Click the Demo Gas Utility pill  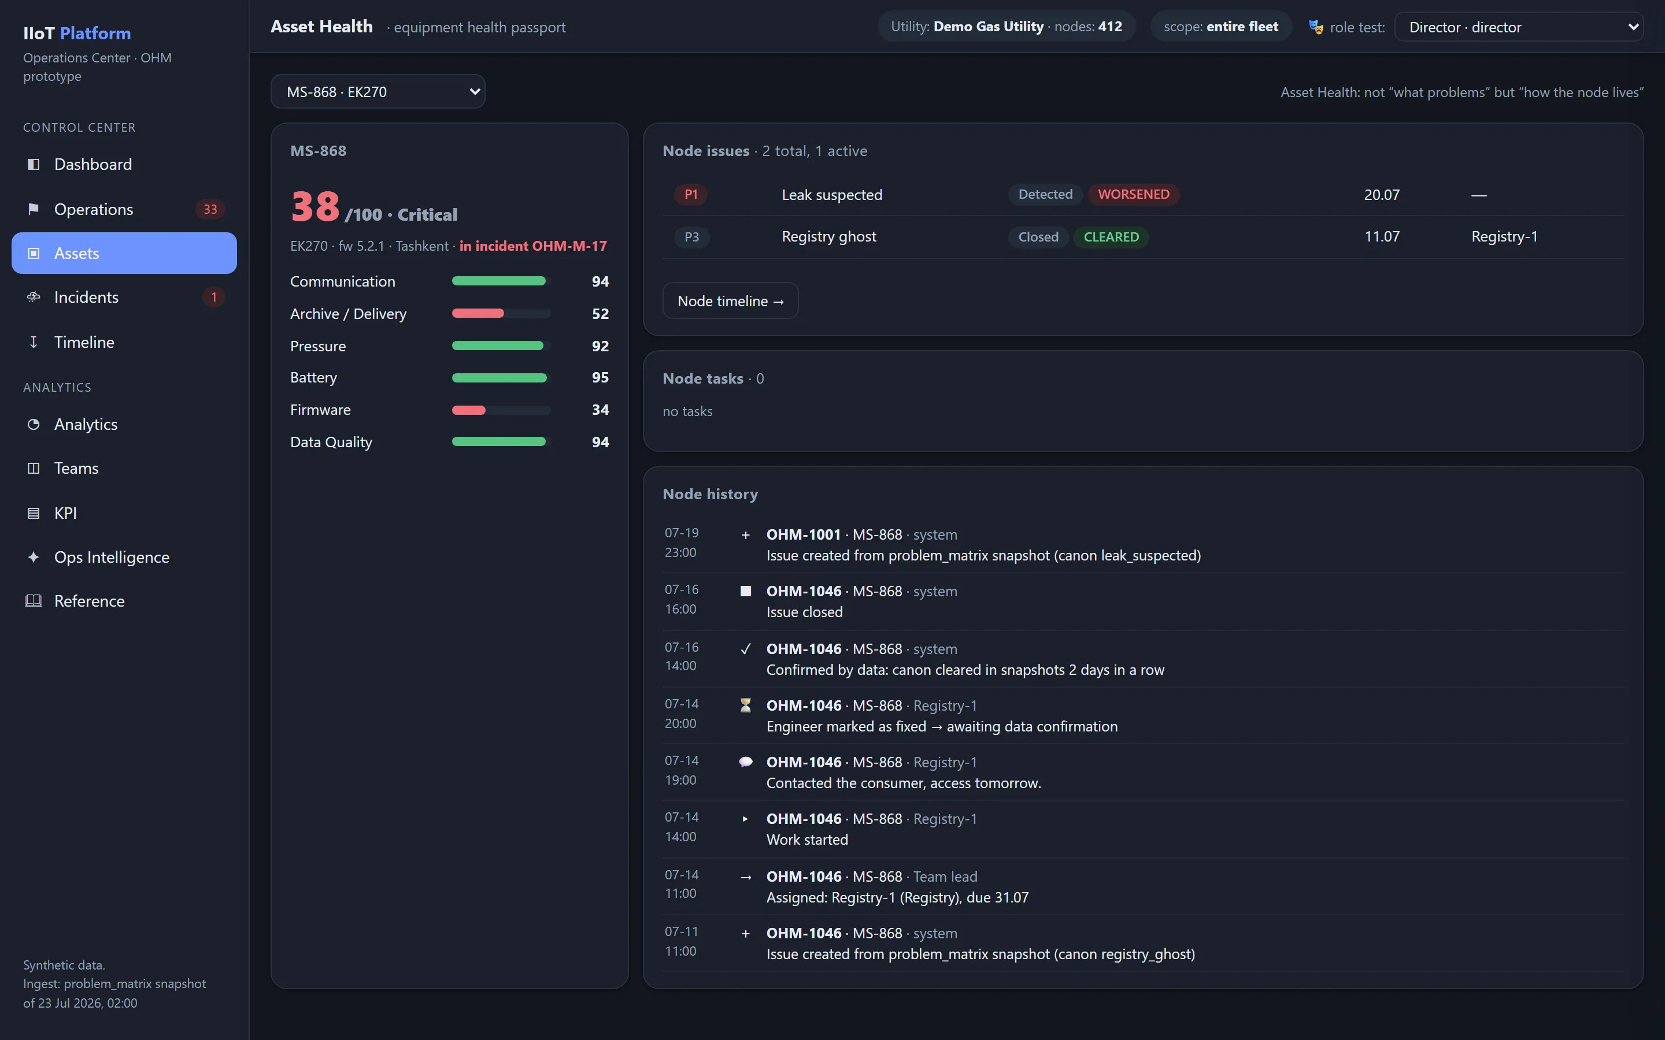pyautogui.click(x=1006, y=27)
